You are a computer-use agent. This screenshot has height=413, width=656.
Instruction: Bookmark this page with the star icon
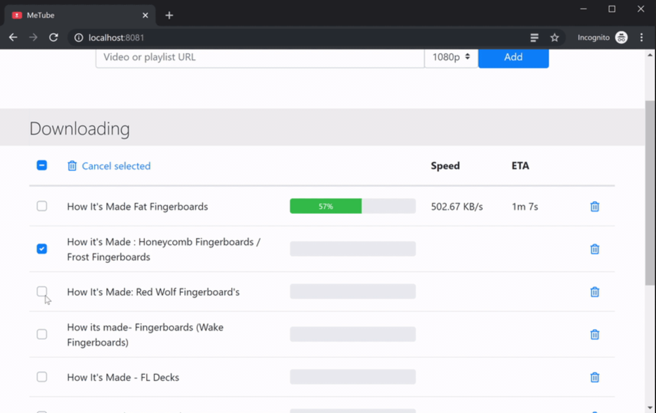555,37
